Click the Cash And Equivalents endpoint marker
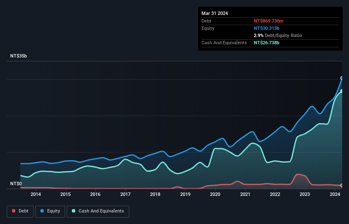 coord(342,91)
